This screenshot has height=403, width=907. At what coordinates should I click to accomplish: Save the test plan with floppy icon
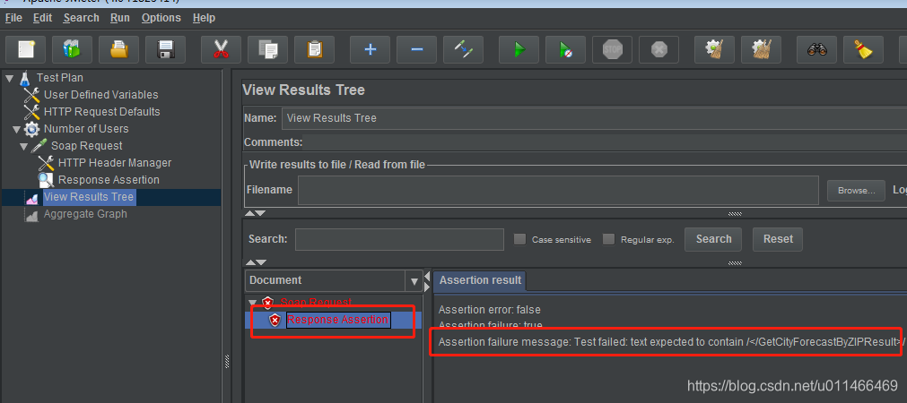point(165,49)
